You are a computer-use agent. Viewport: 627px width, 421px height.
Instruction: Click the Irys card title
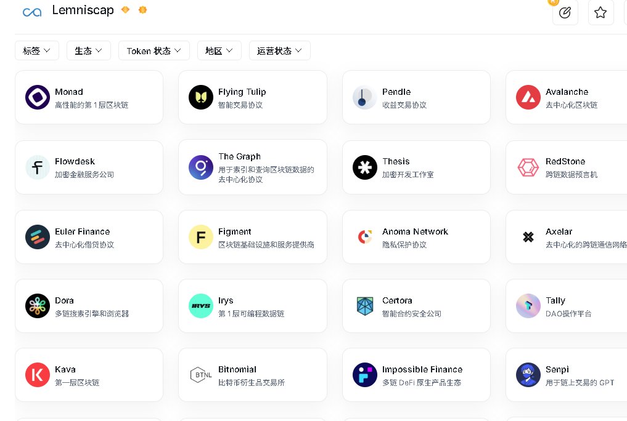[x=226, y=300]
